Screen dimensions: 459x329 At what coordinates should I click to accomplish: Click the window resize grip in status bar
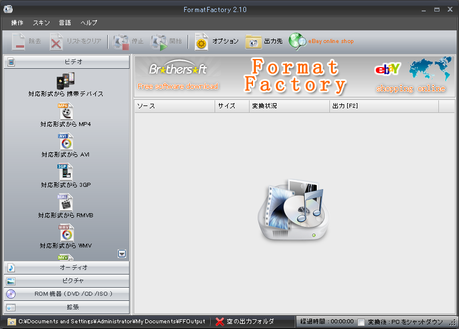[453, 323]
